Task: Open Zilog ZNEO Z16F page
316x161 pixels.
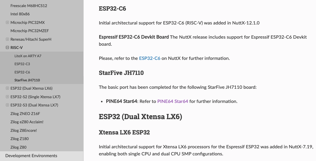Action: click(x=25, y=114)
